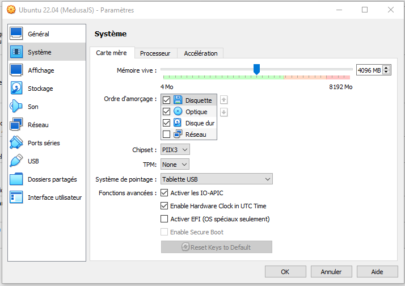Open Stockage storage icon
Viewport: 405px width, 286px height.
coord(16,88)
